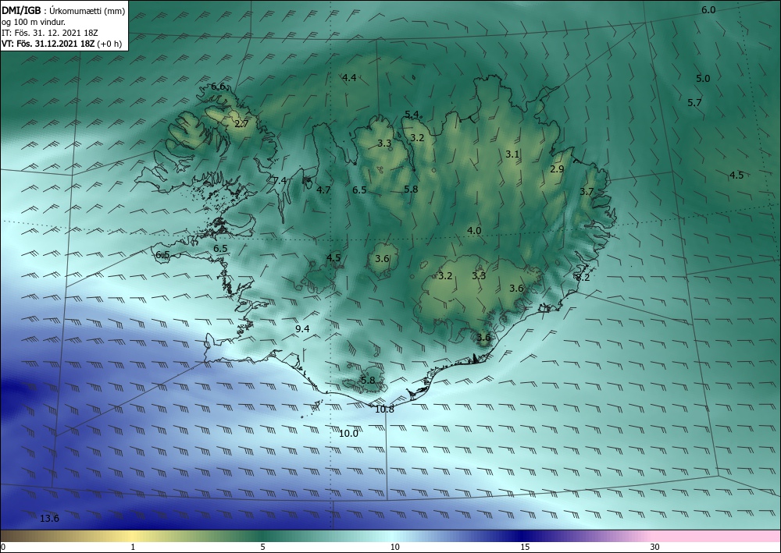Click the title line "DMI/IGB : Úrkomumætti (mm)"
Image resolution: width=781 pixels, height=553 pixels.
pyautogui.click(x=63, y=10)
